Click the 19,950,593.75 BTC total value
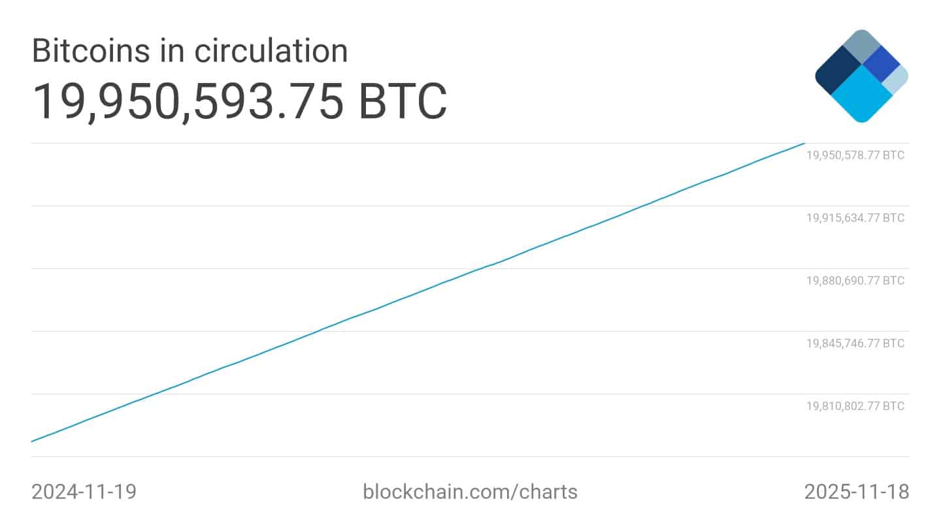941x529 pixels. tap(239, 101)
